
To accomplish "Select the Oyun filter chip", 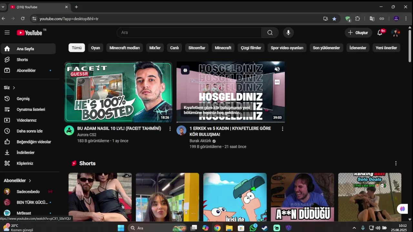I will [96, 48].
